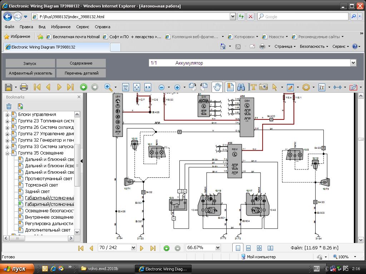Choose the Text Select tool

point(252,87)
